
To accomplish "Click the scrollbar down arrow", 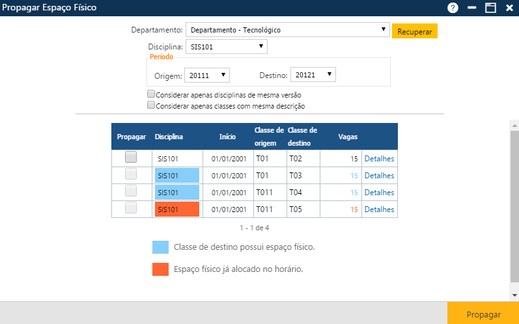I will coord(514,295).
